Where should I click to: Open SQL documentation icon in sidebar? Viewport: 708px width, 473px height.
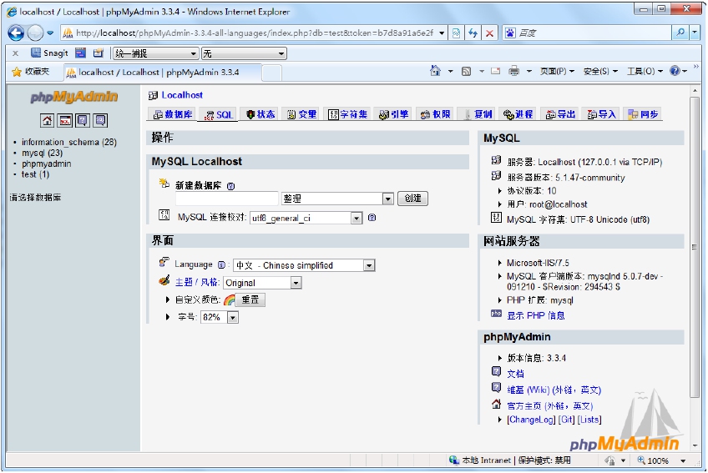[x=100, y=120]
